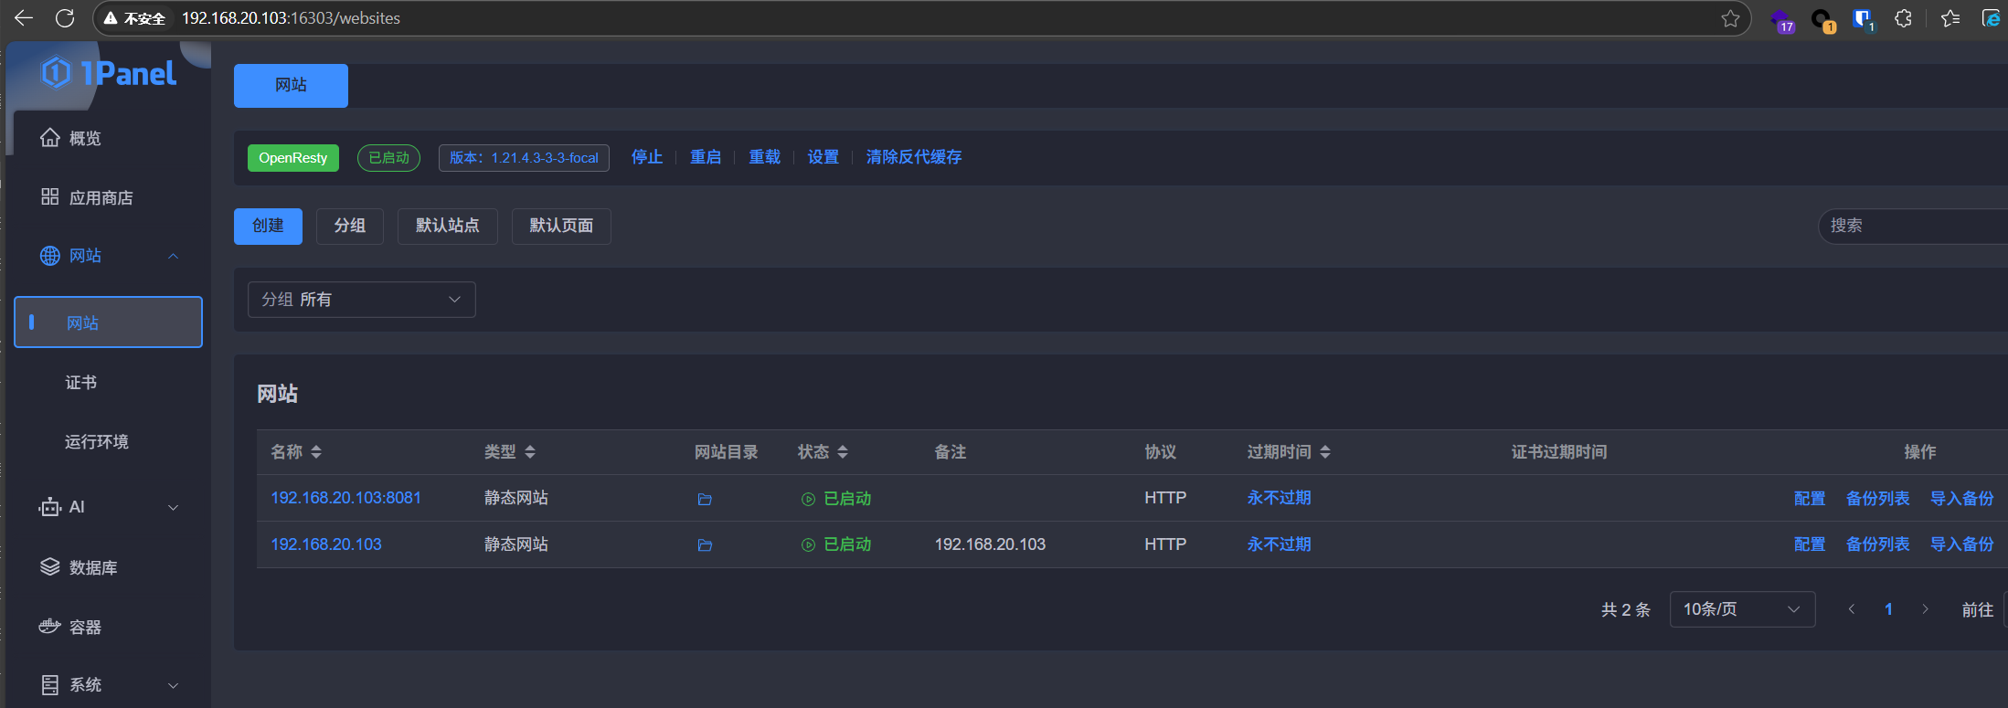This screenshot has height=708, width=2008.
Task: Sort table by expiration time arrows
Action: coord(1325,452)
